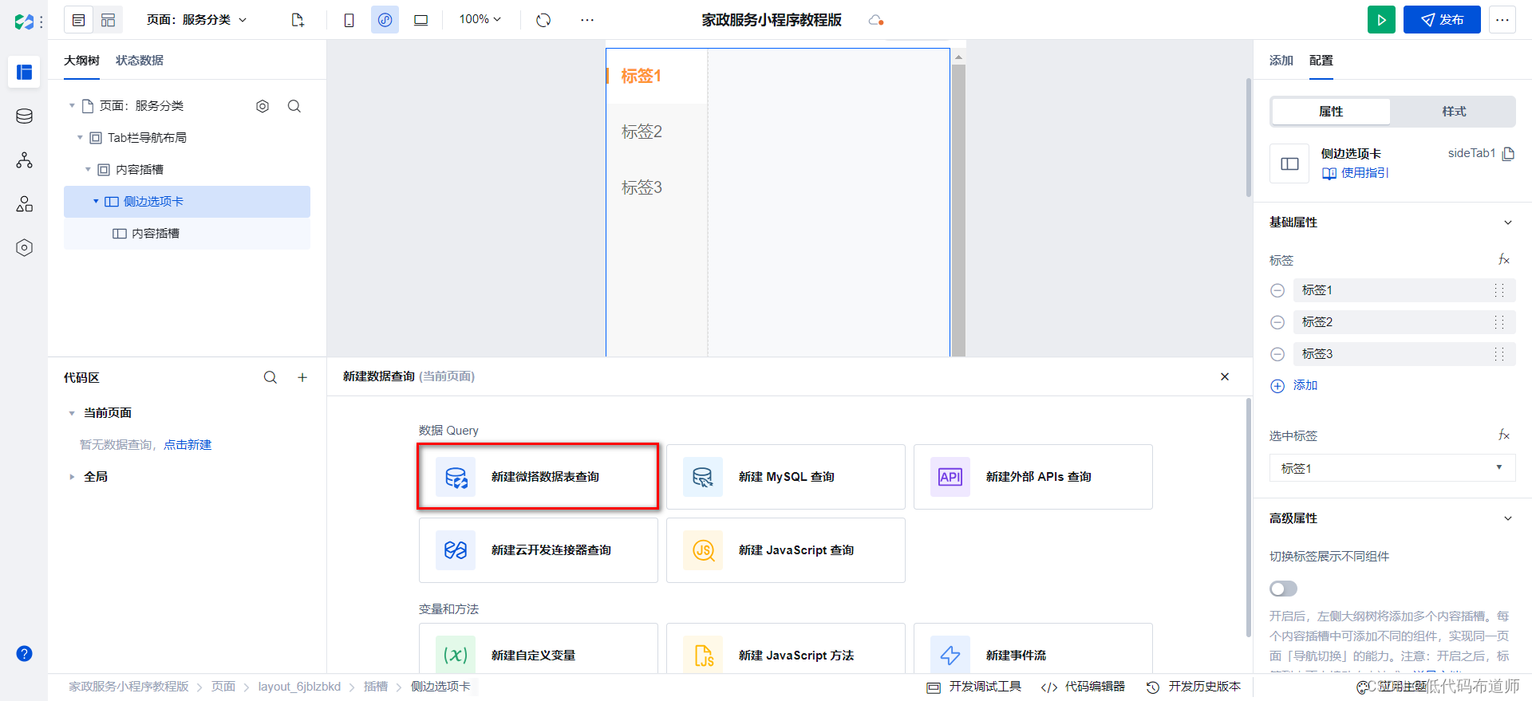Switch to outline list layout icon
Viewport: 1532px width, 701px height.
point(78,20)
